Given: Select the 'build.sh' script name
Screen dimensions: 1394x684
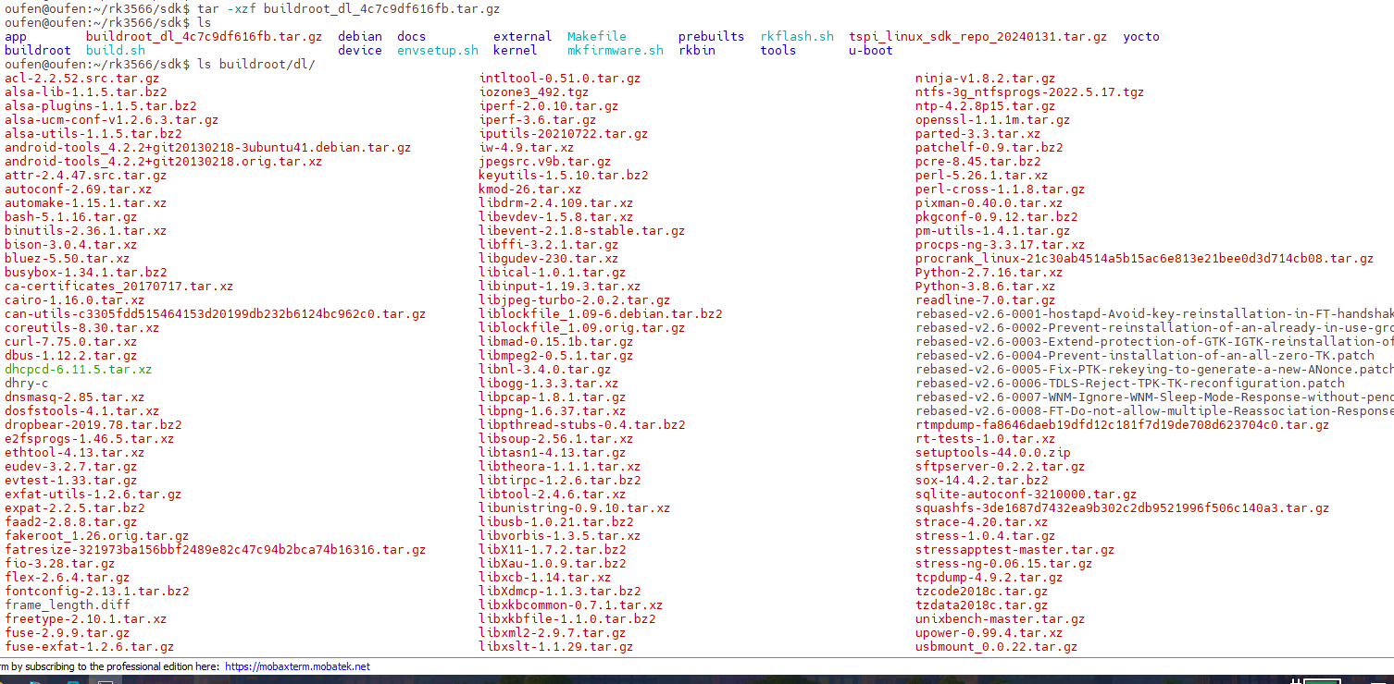Looking at the screenshot, I should [116, 51].
